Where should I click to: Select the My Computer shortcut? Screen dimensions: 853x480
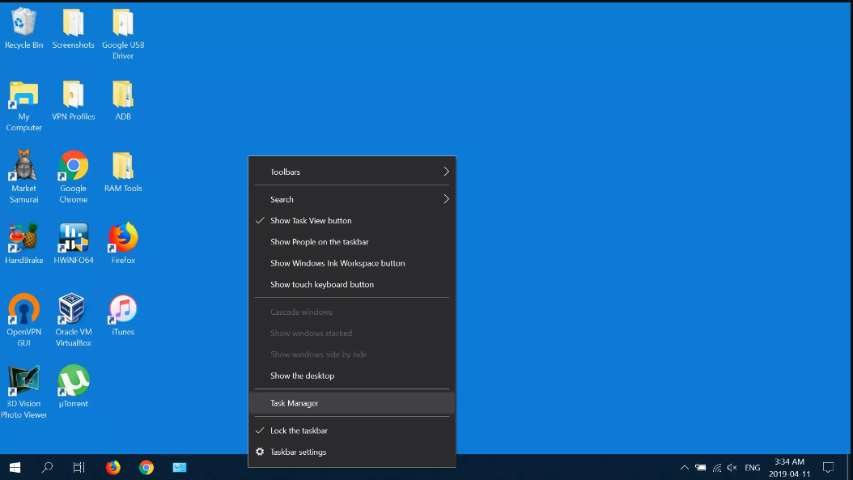pos(23,106)
